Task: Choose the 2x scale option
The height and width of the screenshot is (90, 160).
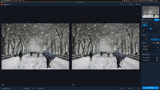Action: tap(147, 29)
